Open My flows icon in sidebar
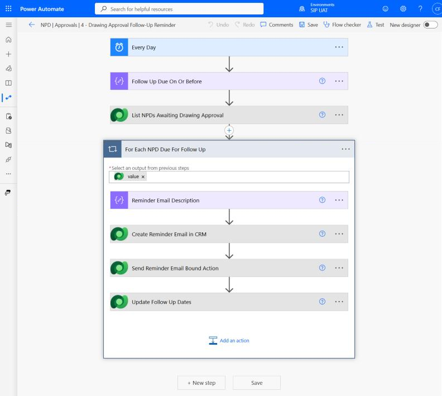The height and width of the screenshot is (396, 442). pos(9,97)
